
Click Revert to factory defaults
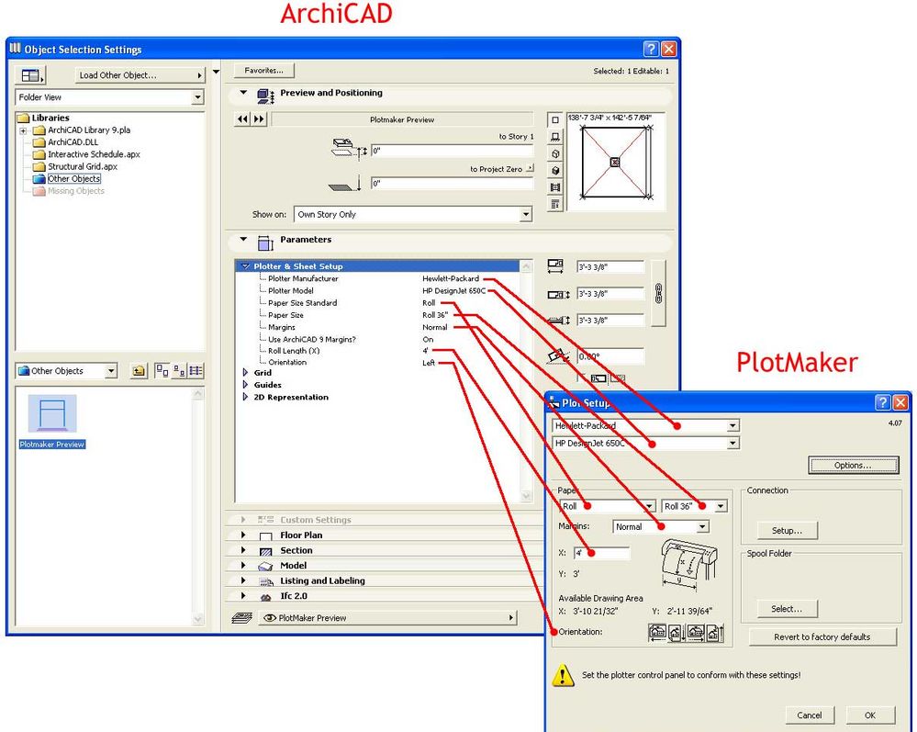click(822, 637)
